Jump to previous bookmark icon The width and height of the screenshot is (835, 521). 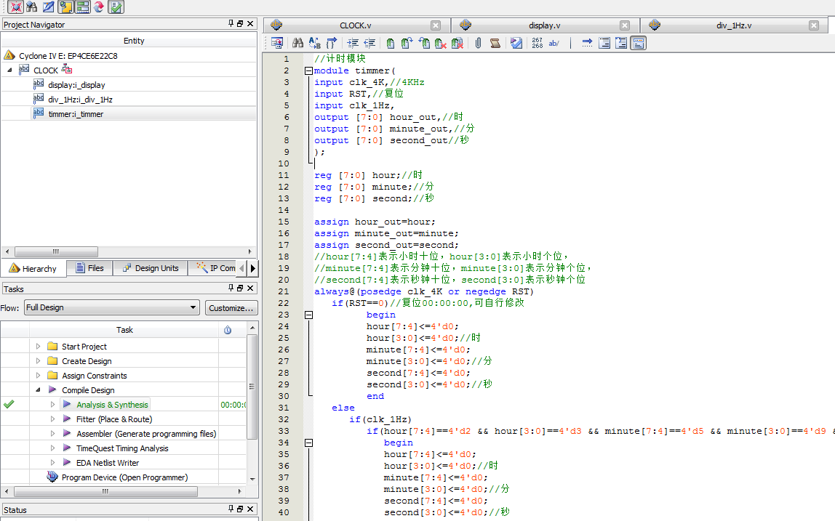[424, 43]
